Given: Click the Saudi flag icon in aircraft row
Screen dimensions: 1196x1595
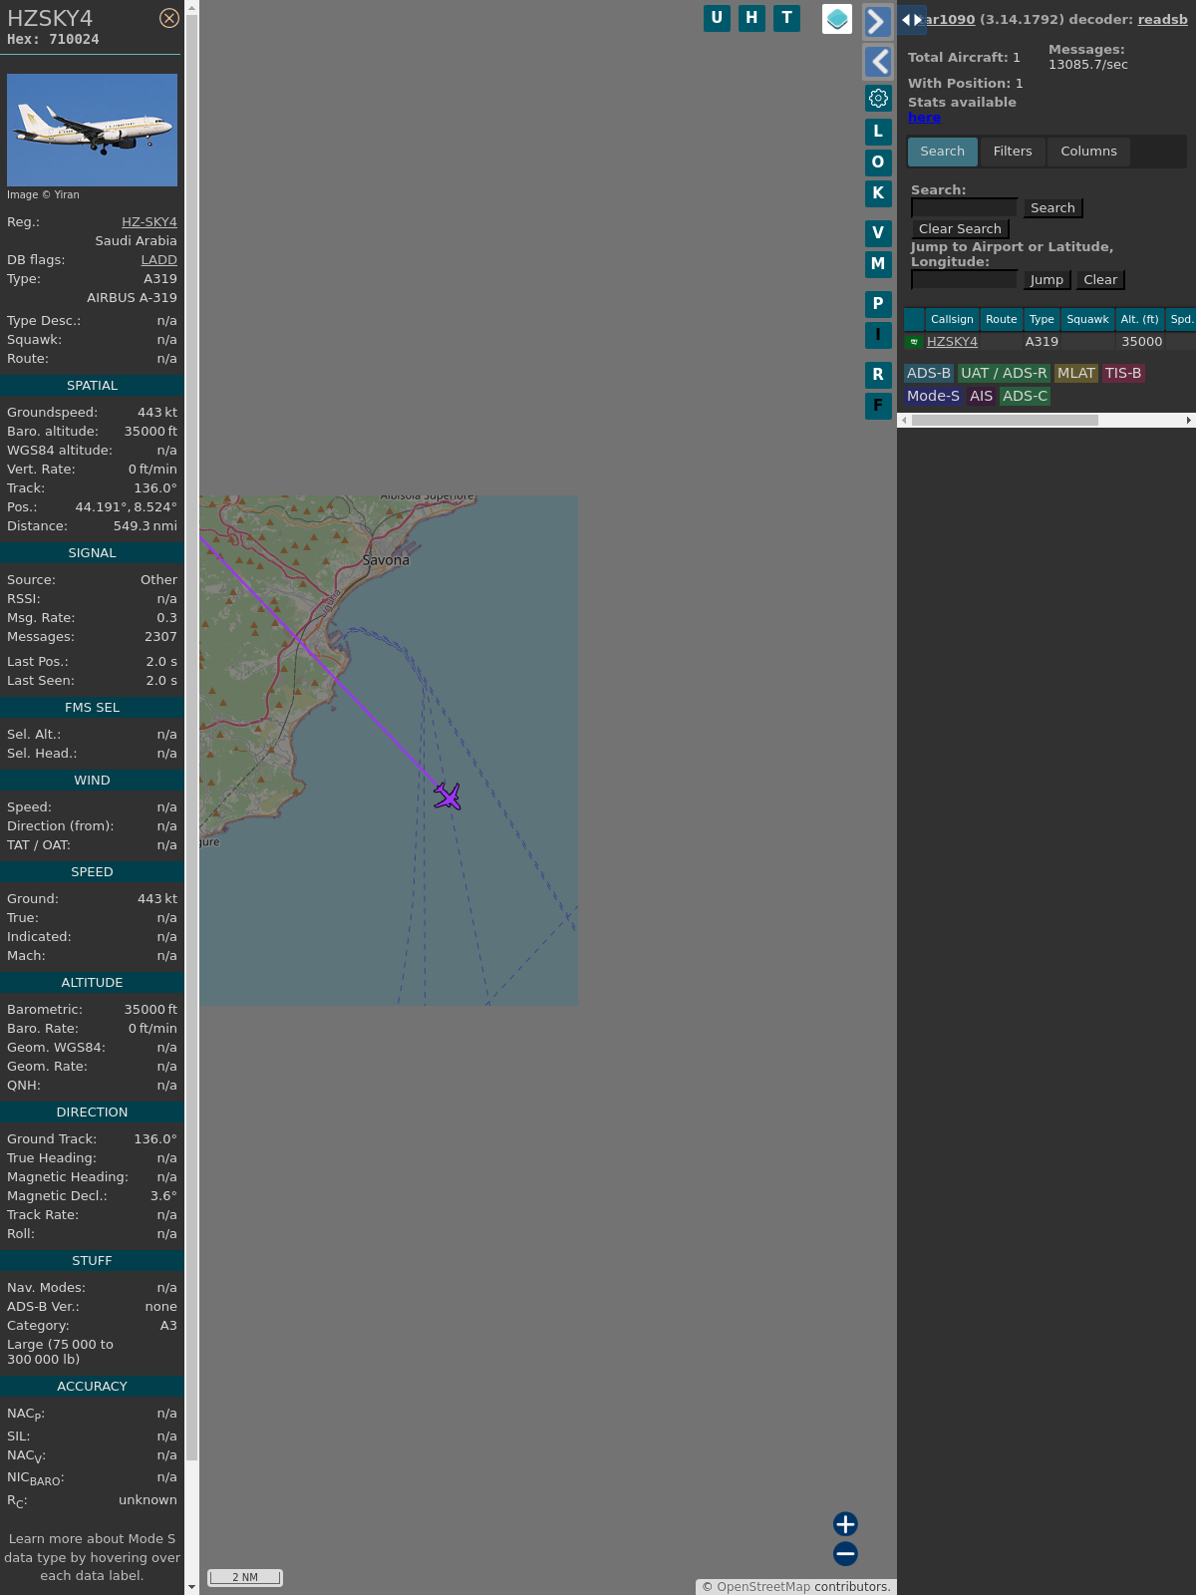Looking at the screenshot, I should (x=914, y=342).
